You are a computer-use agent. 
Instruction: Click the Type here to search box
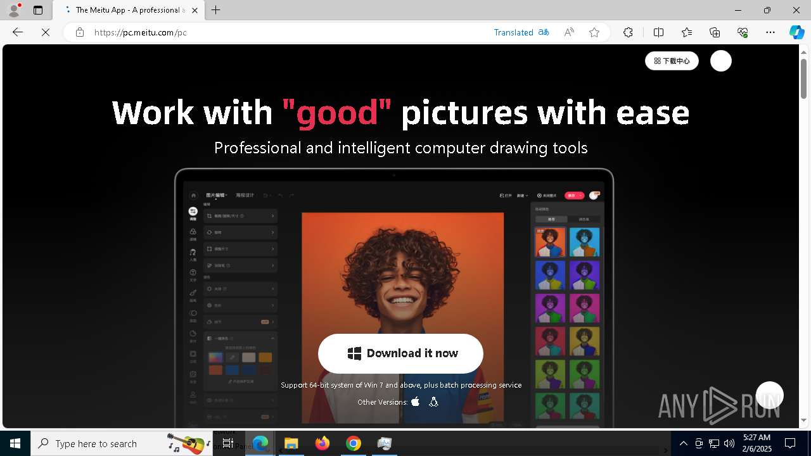click(x=120, y=443)
